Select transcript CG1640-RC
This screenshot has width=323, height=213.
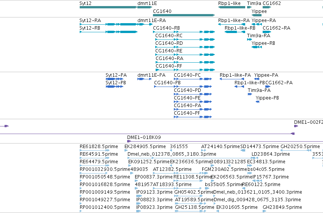coord(185,39)
